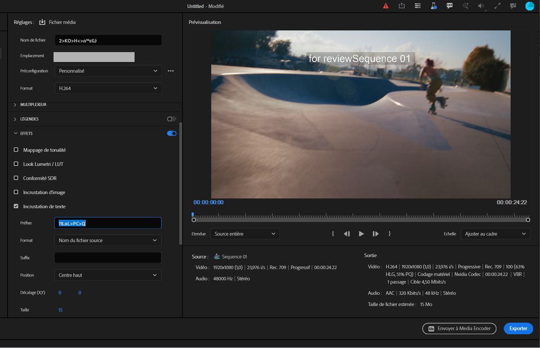Click the in-point handle at timeline start

pos(194,220)
